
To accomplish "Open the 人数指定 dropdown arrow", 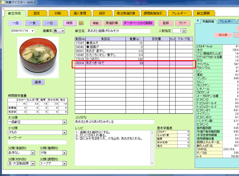I will click(x=184, y=31).
